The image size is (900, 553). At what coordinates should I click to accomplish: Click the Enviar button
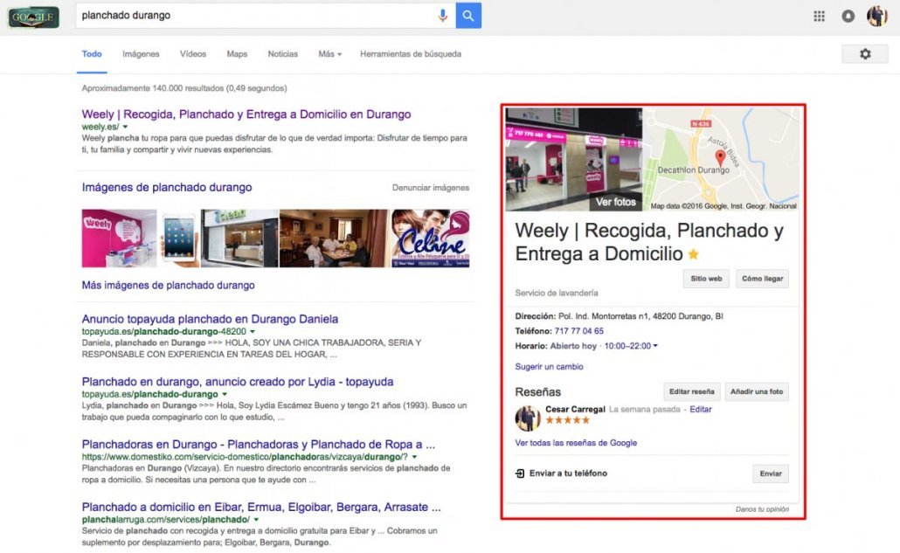coord(771,474)
